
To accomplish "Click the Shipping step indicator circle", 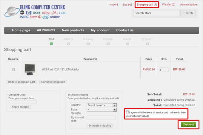I will coord(88,44).
